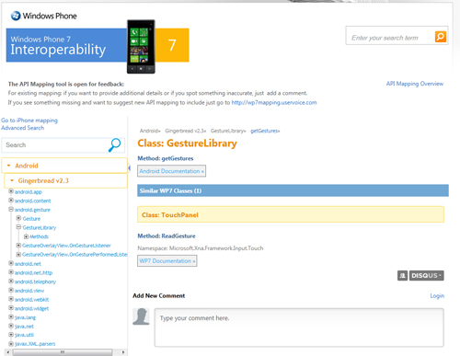460x356 pixels.
Task: Expand the Methods node under GestureLibrary
Action: pyautogui.click(x=26, y=236)
